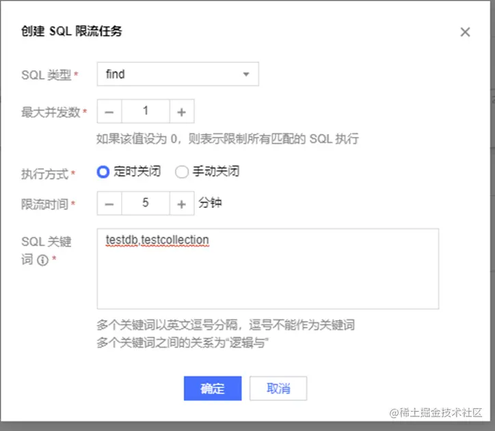Click the 多个关键词以英文逗号分隔 hint line
The image size is (495, 431).
coord(226,325)
